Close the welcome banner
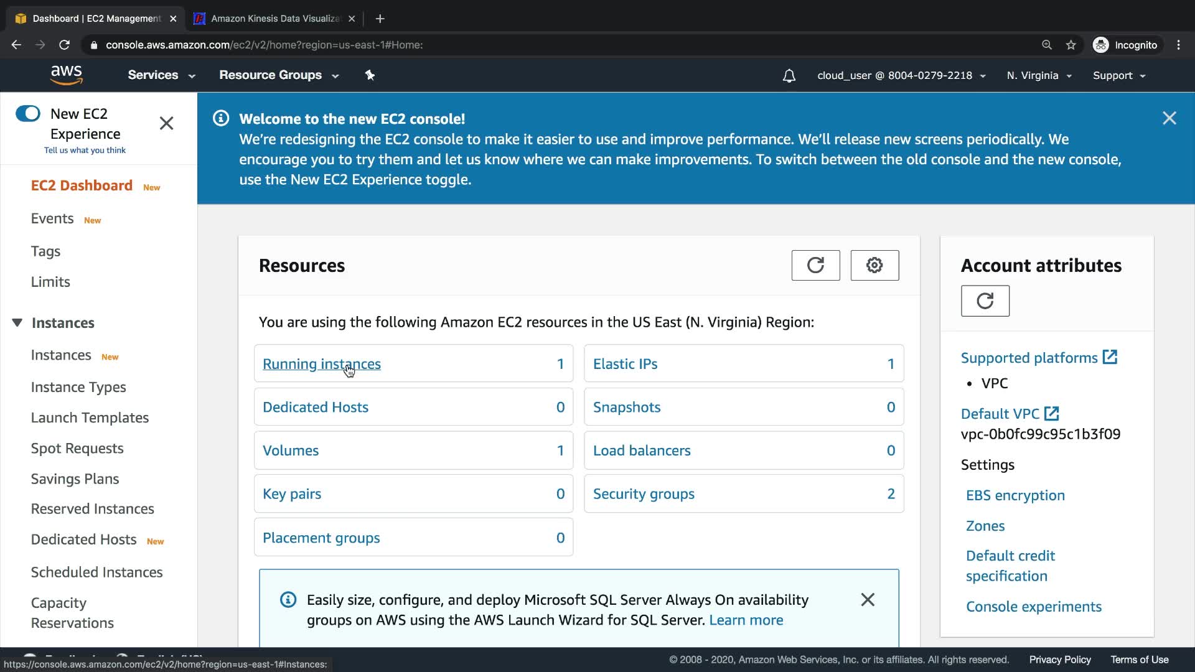This screenshot has height=672, width=1195. pyautogui.click(x=1169, y=118)
